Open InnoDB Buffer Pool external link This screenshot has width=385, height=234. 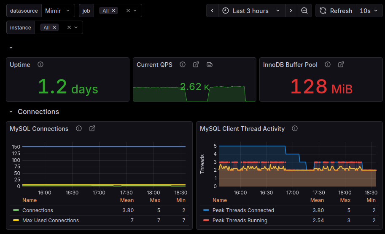point(341,64)
